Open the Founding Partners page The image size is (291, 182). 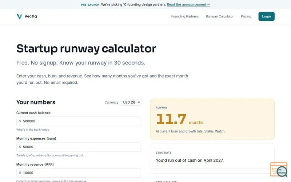click(185, 16)
